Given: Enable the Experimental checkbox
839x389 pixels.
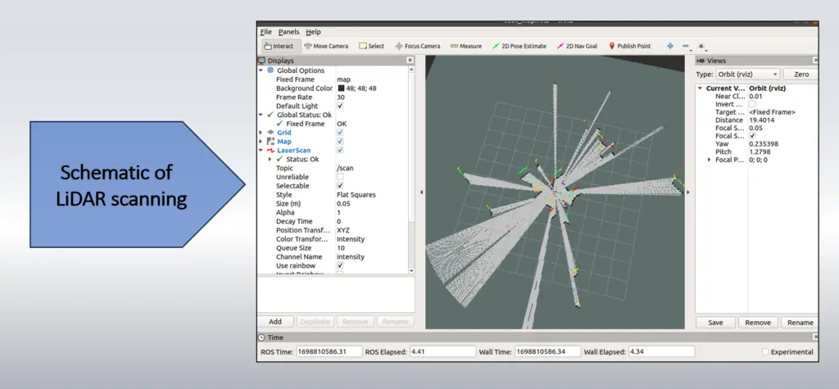Looking at the screenshot, I should (765, 352).
